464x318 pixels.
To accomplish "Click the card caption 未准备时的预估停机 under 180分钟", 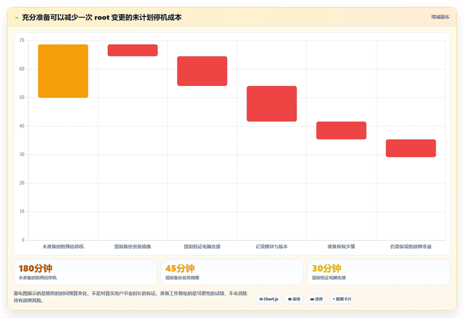I will (x=38, y=278).
